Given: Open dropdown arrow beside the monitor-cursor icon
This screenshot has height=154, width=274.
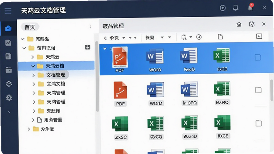Looking at the screenshot, I should 191,37.
